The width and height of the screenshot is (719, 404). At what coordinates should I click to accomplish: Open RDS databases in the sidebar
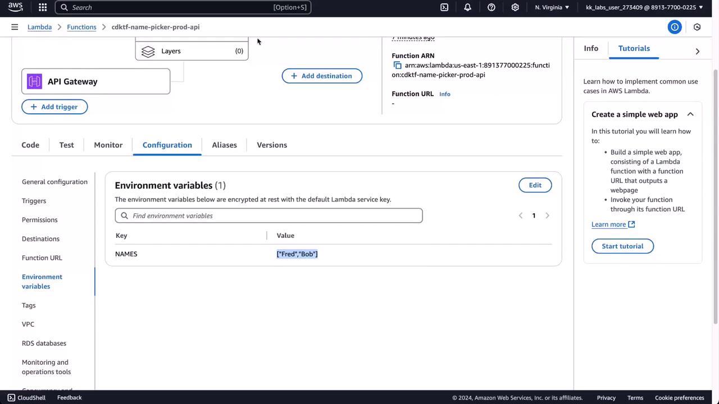pyautogui.click(x=44, y=343)
